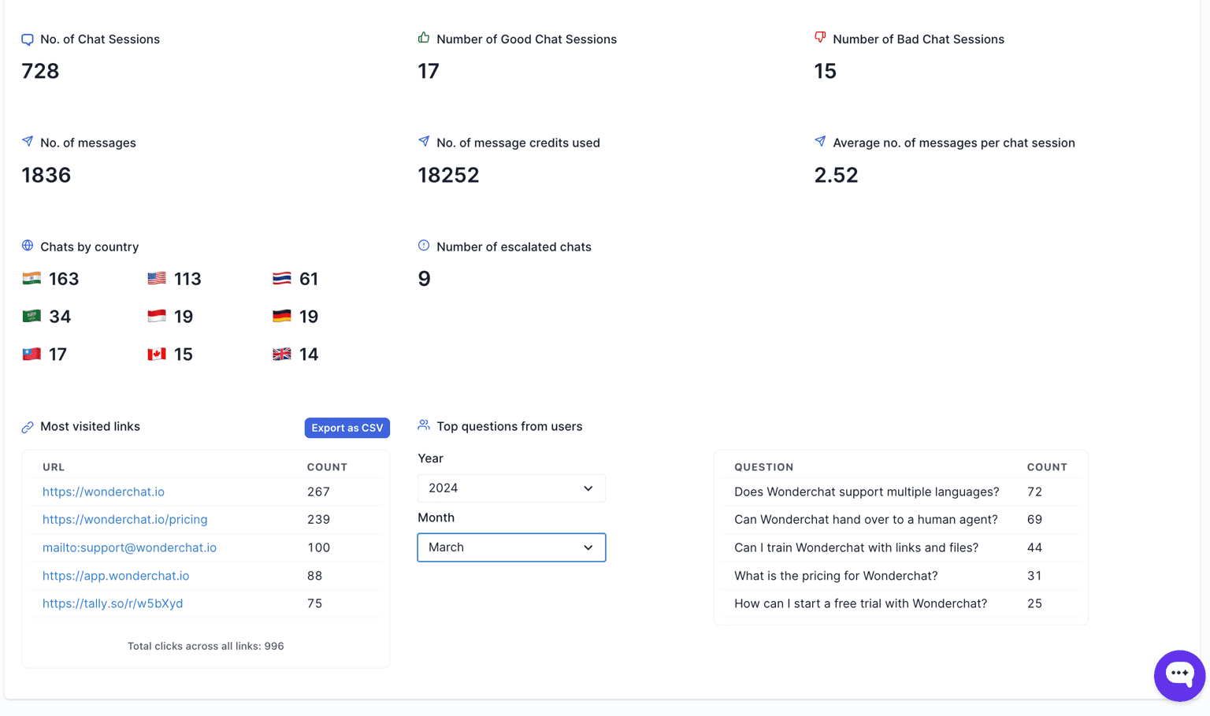Click count 239 for the pricing link

tap(318, 519)
